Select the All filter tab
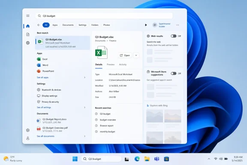This screenshot has height=165, width=247. tap(46, 25)
